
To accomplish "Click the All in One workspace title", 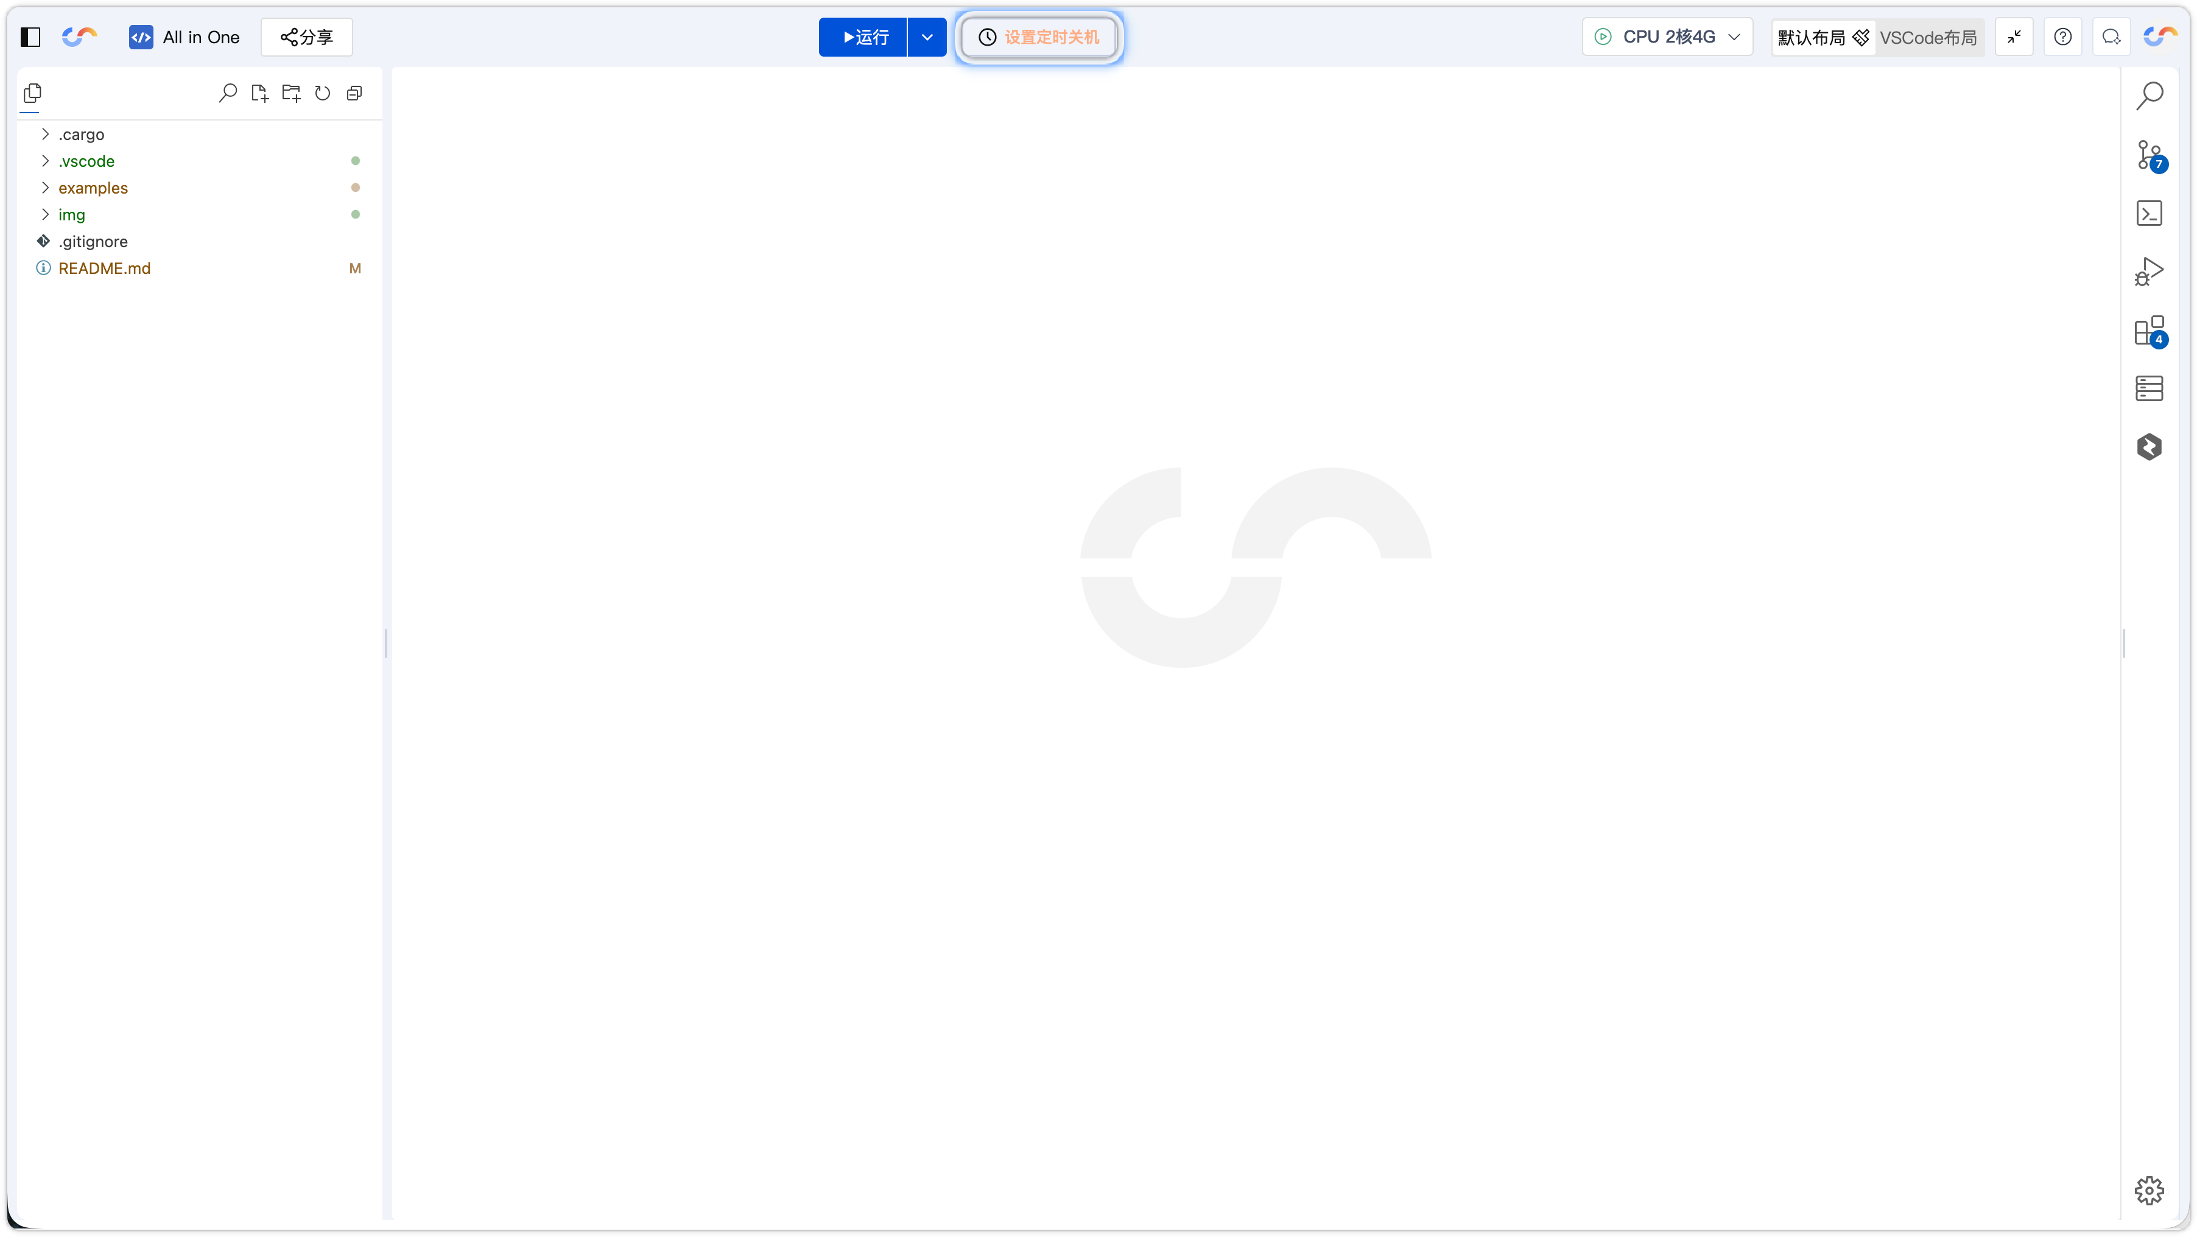I will [202, 37].
